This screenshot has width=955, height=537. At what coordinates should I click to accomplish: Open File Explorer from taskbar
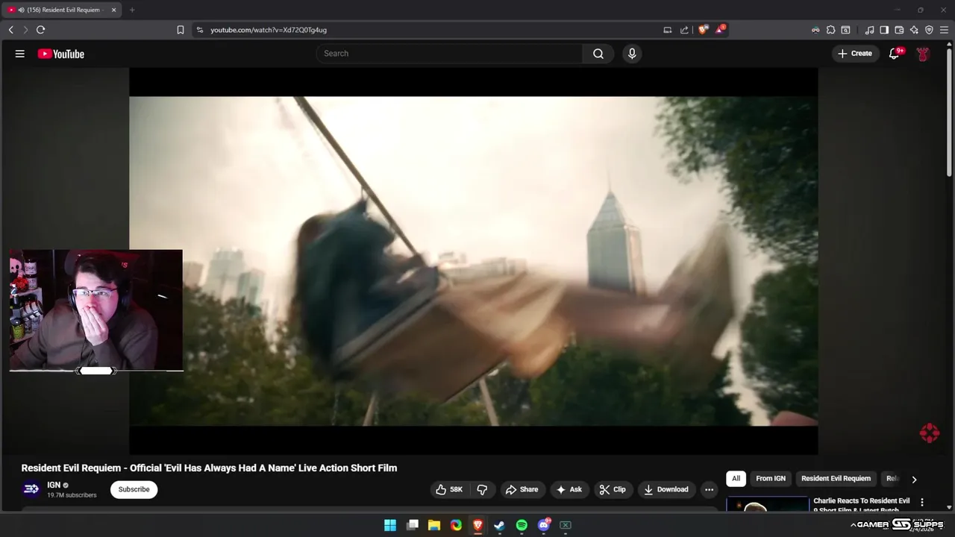click(x=434, y=525)
